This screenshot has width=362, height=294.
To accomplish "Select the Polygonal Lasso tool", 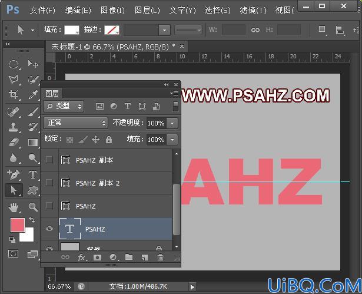I will [x=13, y=80].
